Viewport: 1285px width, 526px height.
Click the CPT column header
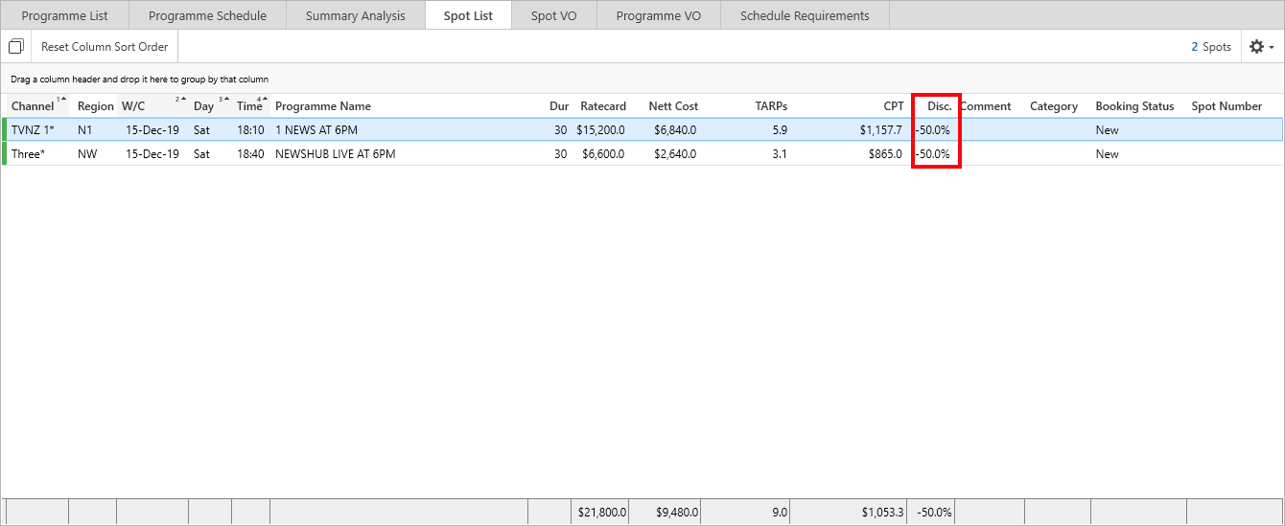click(x=894, y=106)
